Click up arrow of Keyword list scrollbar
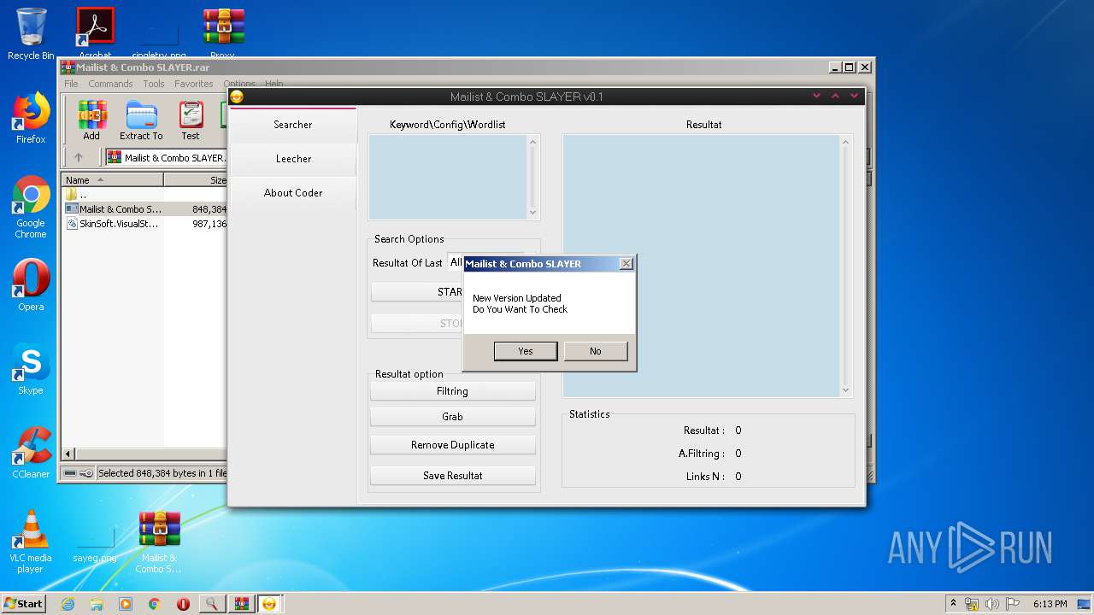Screen dimensions: 1094x615 (x=533, y=143)
